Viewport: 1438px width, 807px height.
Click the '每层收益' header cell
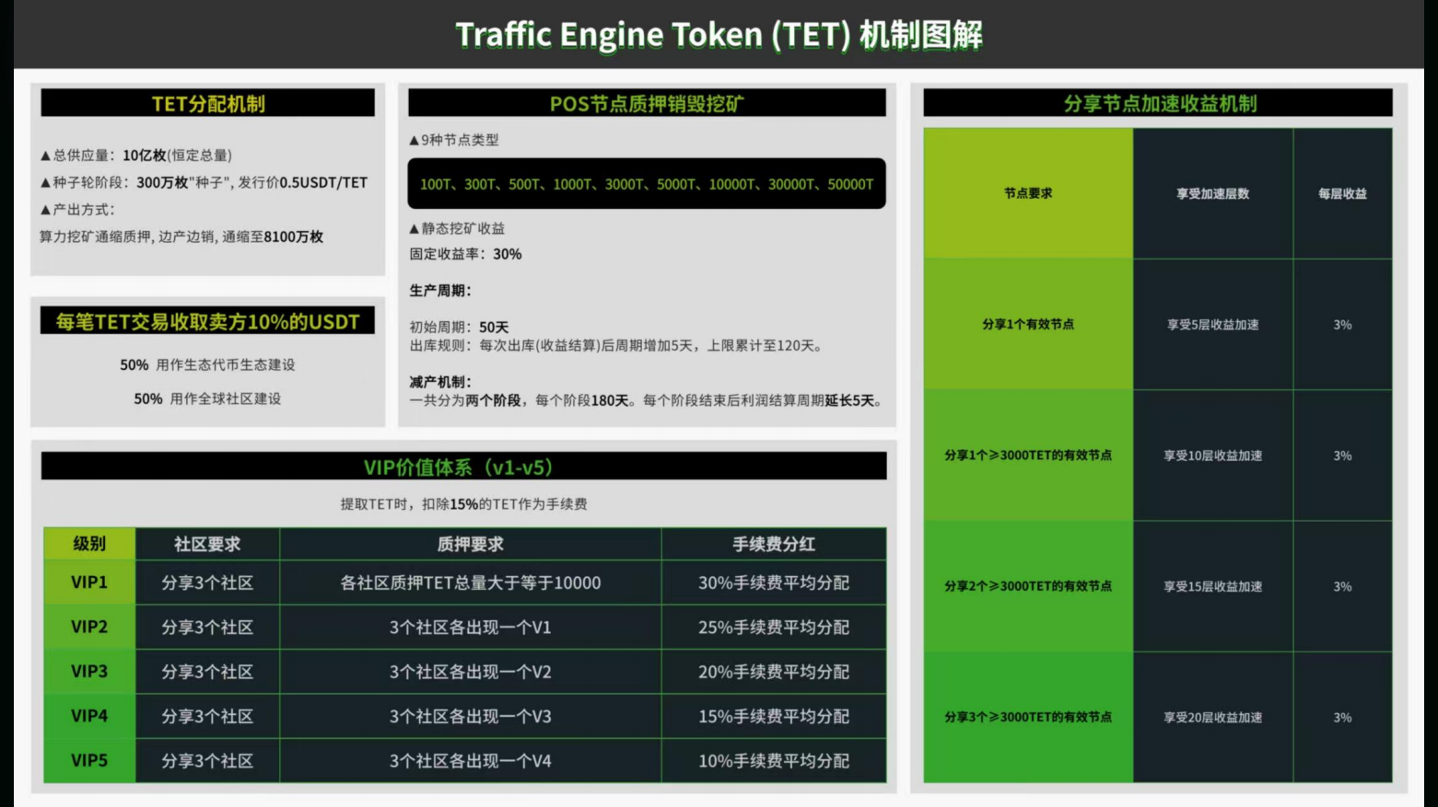(x=1342, y=193)
